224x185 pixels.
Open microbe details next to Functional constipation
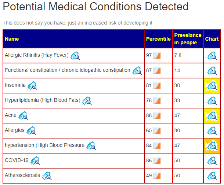(137, 71)
